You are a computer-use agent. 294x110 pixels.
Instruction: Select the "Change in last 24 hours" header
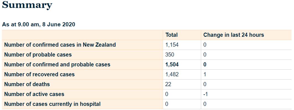[x=233, y=35]
